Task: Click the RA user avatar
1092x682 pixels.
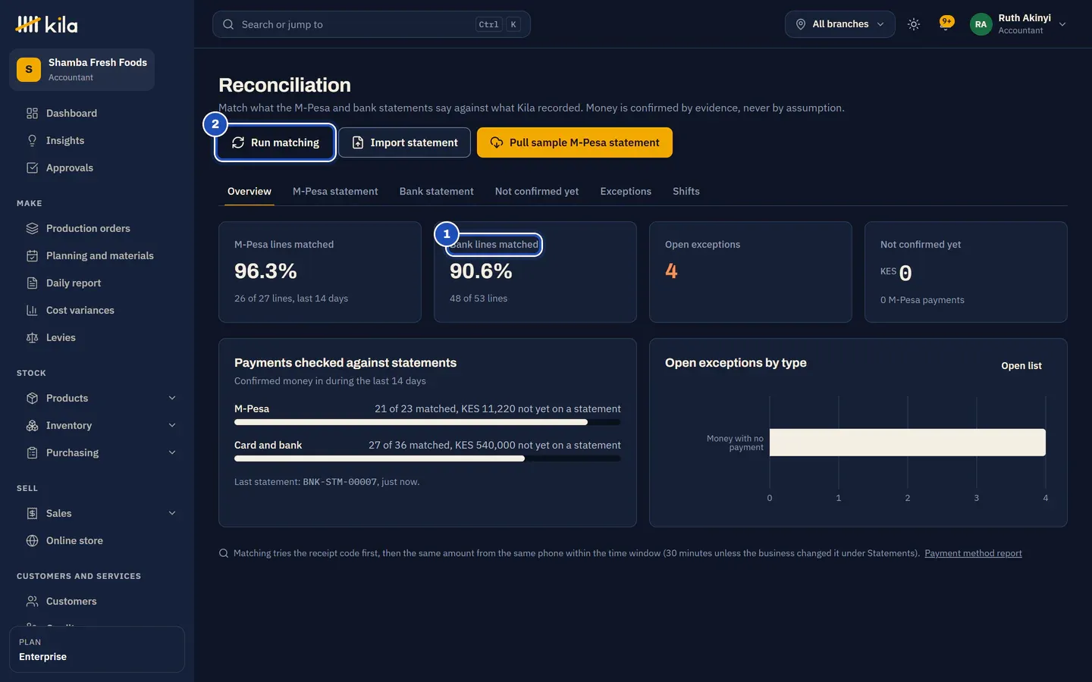Action: pyautogui.click(x=981, y=24)
